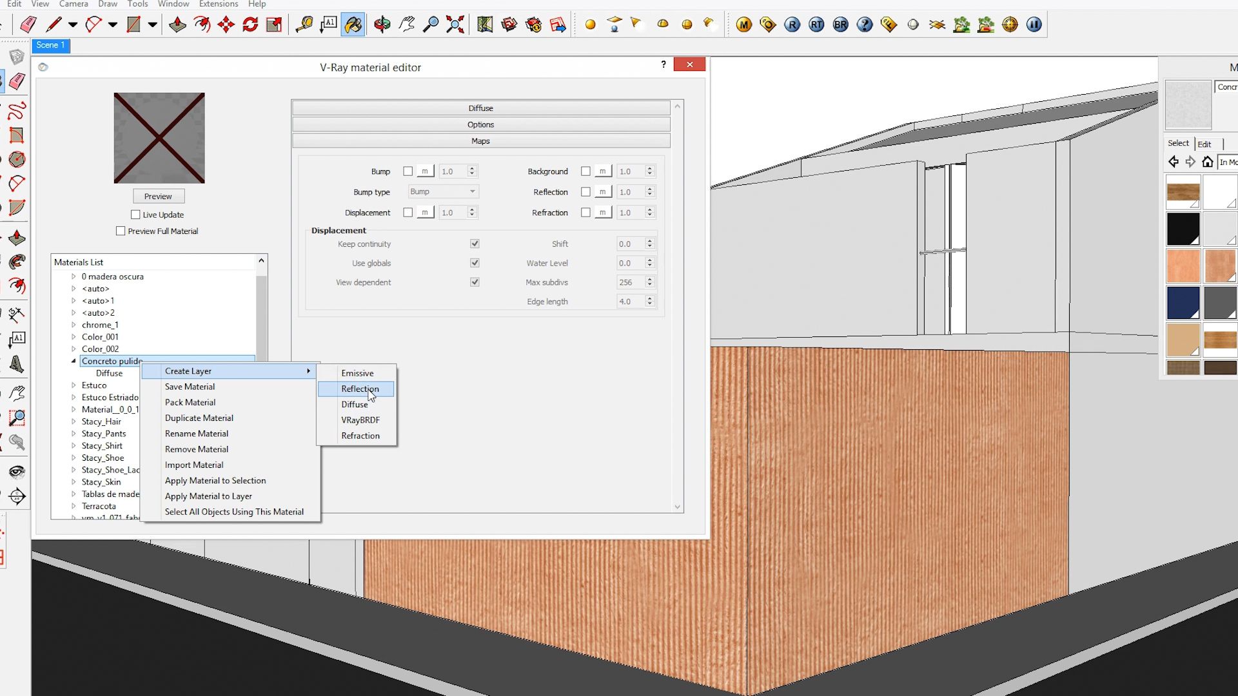Select the Orbit tool in top toolbar
Viewport: 1238px width, 696px height.
pyautogui.click(x=382, y=24)
